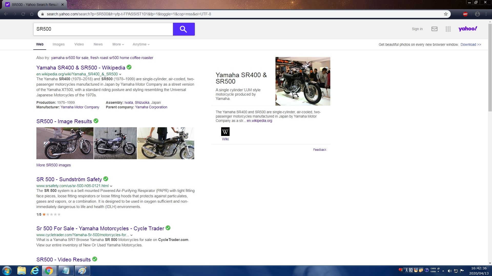Click the Yamaha Motor Company manufacturer link

coord(80,107)
